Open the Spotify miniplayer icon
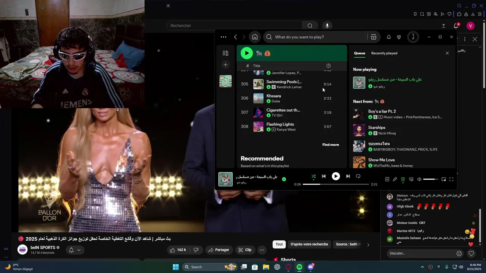This screenshot has width=486, height=273. point(443,179)
